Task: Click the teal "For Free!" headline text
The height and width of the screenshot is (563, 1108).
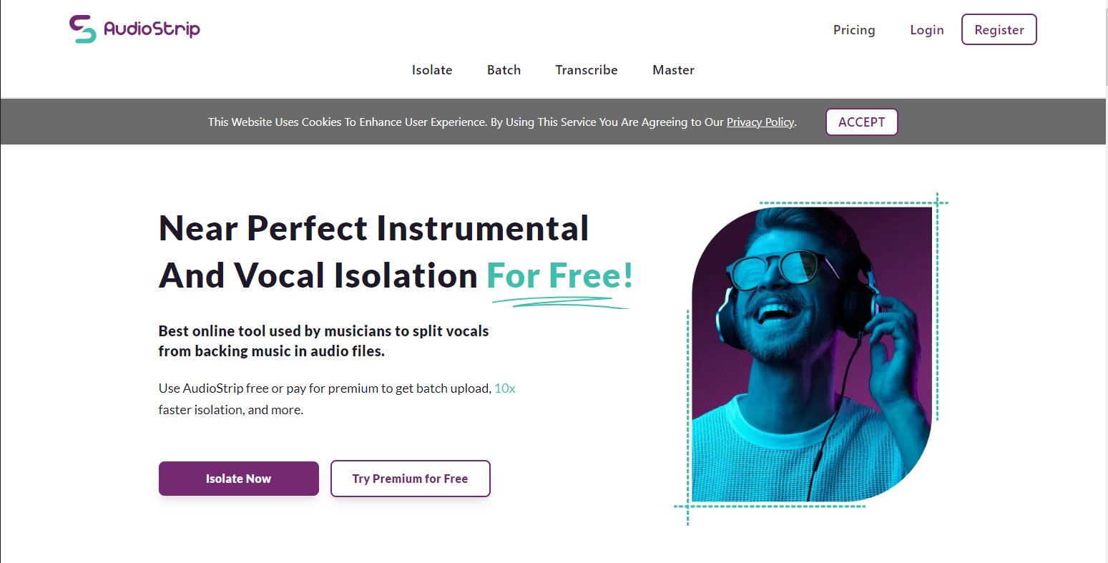Action: 559,276
